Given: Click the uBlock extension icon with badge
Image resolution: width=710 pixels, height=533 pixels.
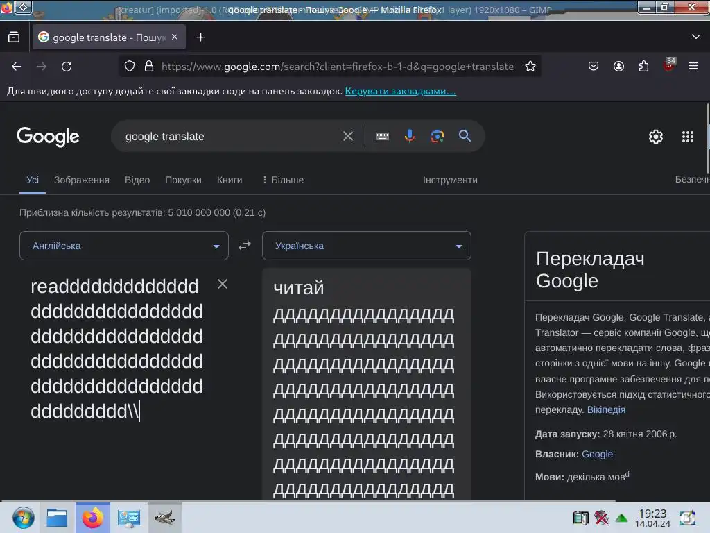Looking at the screenshot, I should pyautogui.click(x=669, y=65).
